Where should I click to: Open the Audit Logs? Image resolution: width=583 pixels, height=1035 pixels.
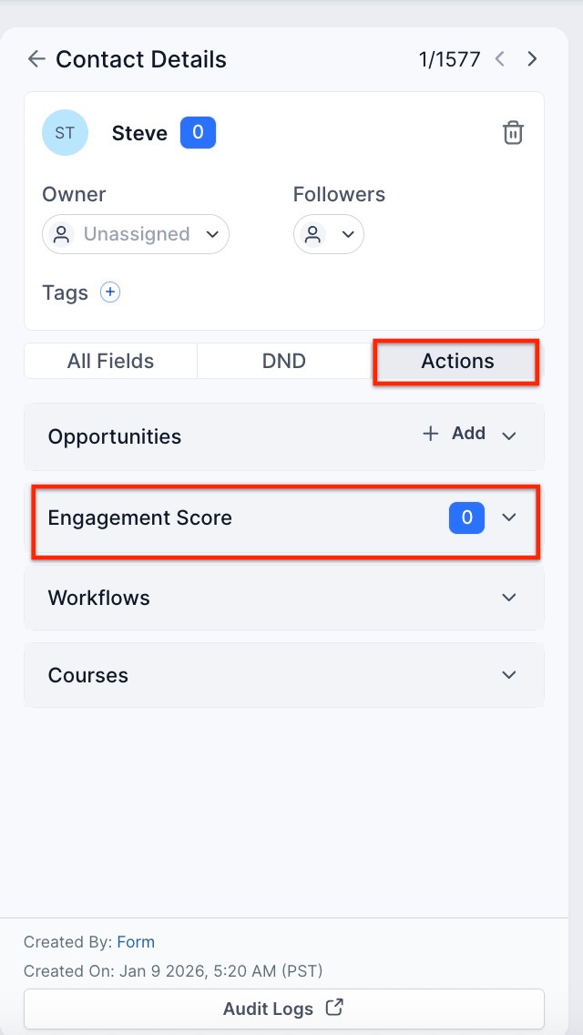pos(283,1009)
